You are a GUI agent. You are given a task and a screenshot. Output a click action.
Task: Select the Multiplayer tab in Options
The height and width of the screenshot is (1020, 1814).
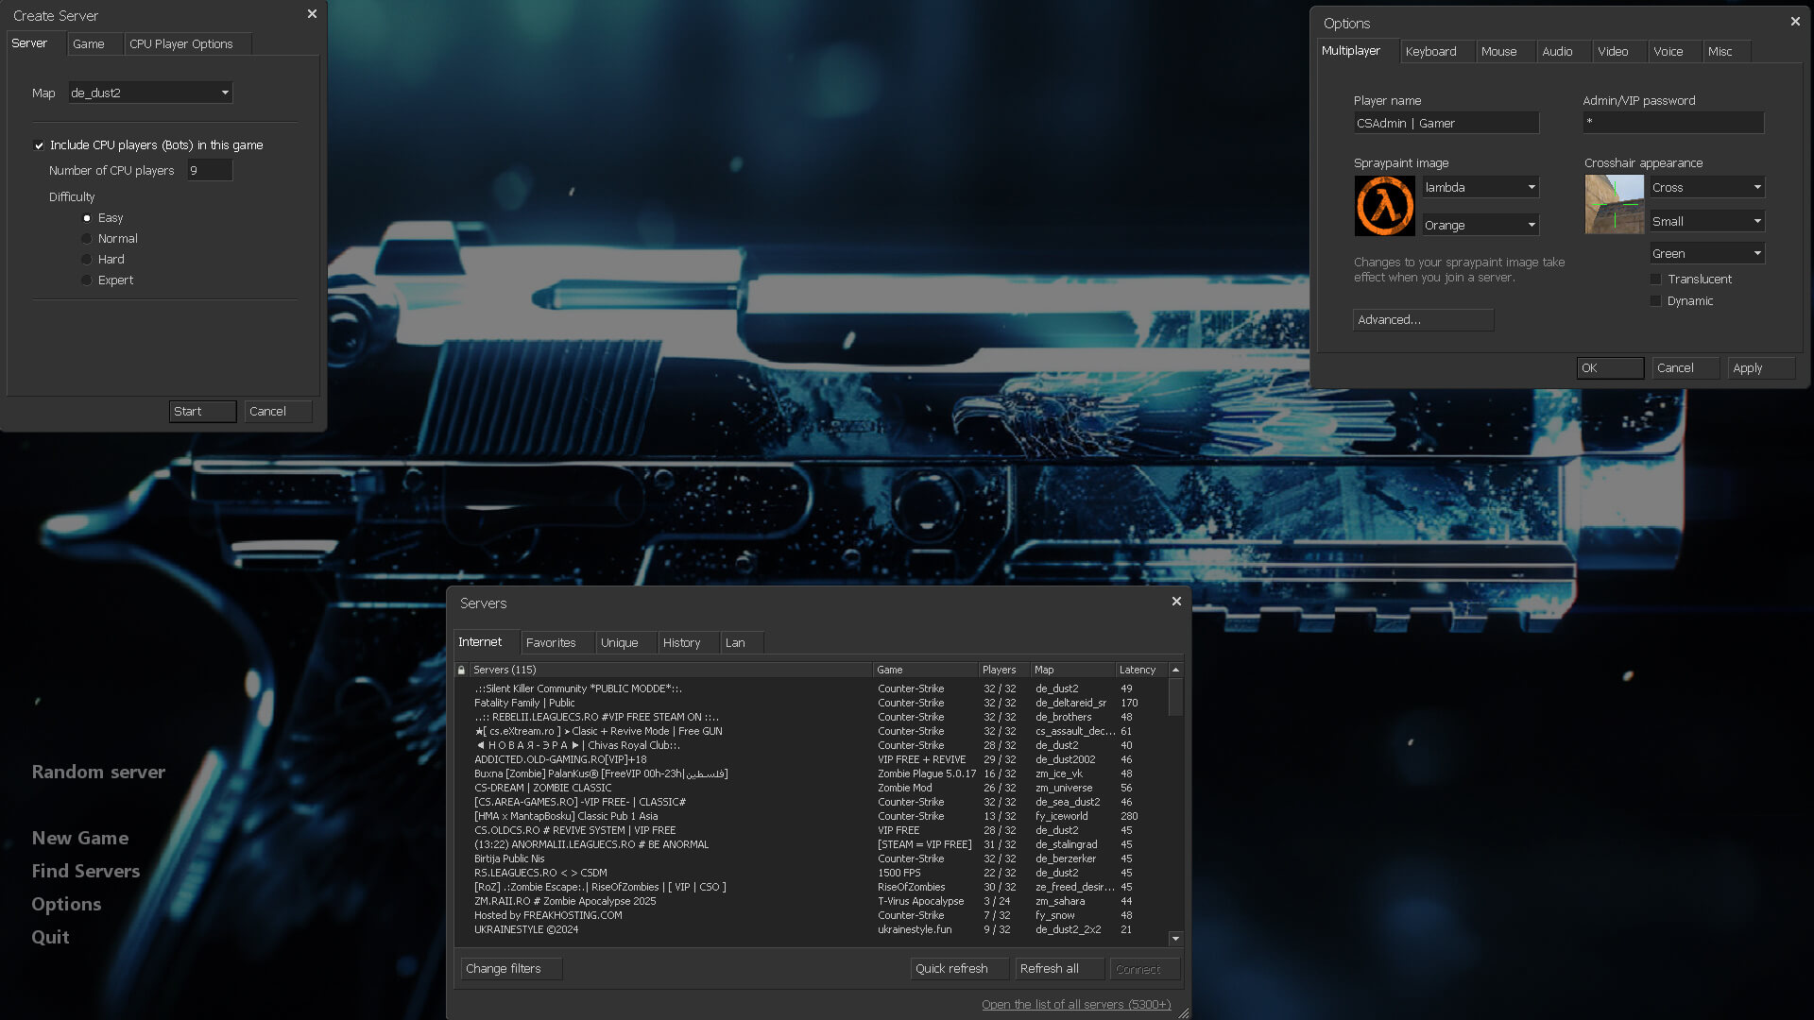coord(1358,51)
